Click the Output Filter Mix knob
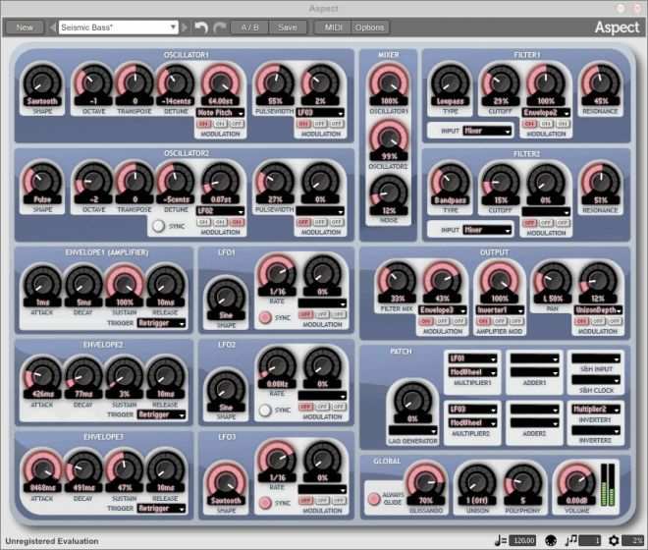The height and width of the screenshot is (550, 648). 397,280
